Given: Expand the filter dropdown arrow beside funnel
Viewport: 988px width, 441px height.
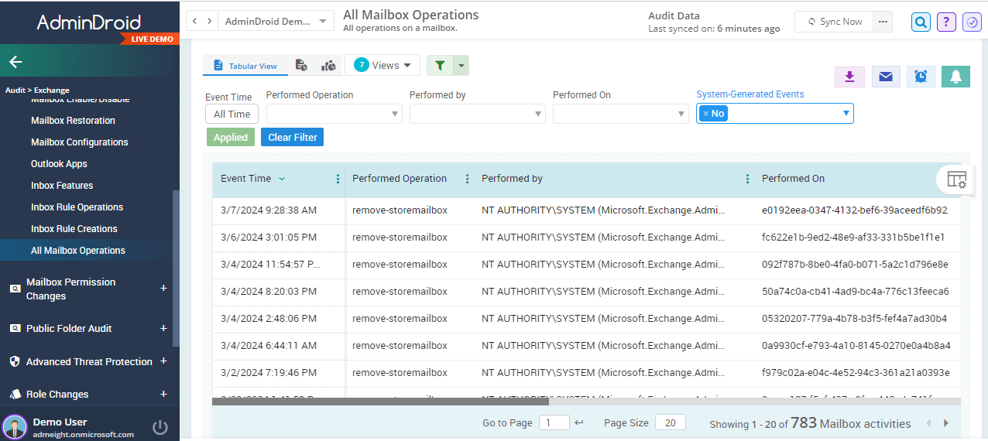Looking at the screenshot, I should (461, 66).
